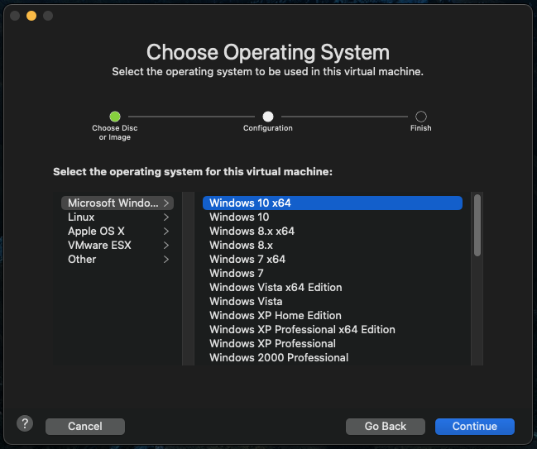537x449 pixels.
Task: Minimize the window with the yellow button
Action: [31, 16]
